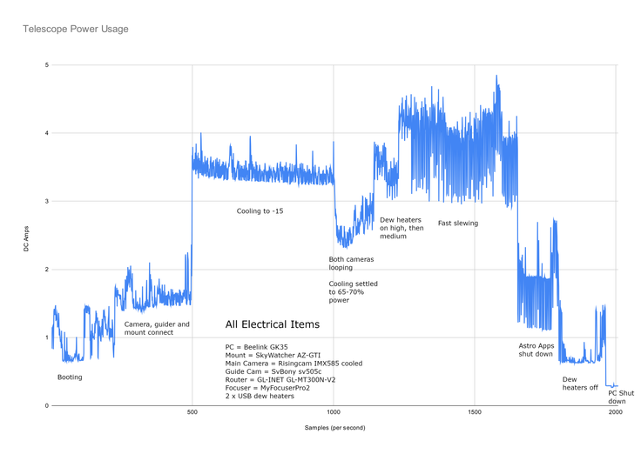641x454 pixels.
Task: Select the 5 tick on the y-axis
Action: click(x=46, y=65)
